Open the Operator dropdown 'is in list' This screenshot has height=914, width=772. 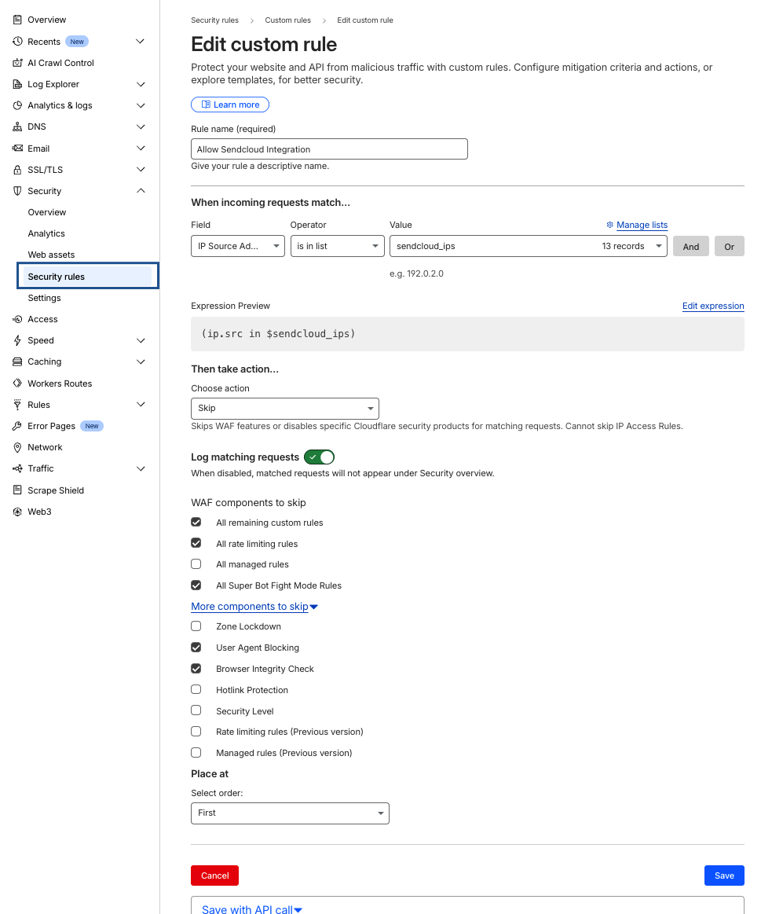[x=338, y=246]
